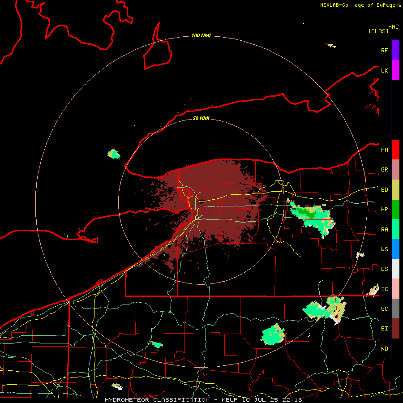
Task: Click the BI brown legend swatch
Action: (x=395, y=329)
